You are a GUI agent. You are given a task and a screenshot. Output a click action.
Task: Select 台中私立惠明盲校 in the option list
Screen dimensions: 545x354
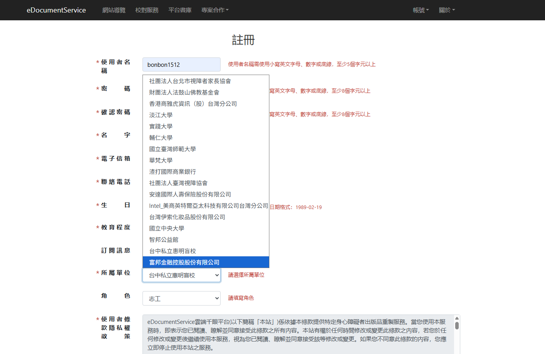pos(206,251)
